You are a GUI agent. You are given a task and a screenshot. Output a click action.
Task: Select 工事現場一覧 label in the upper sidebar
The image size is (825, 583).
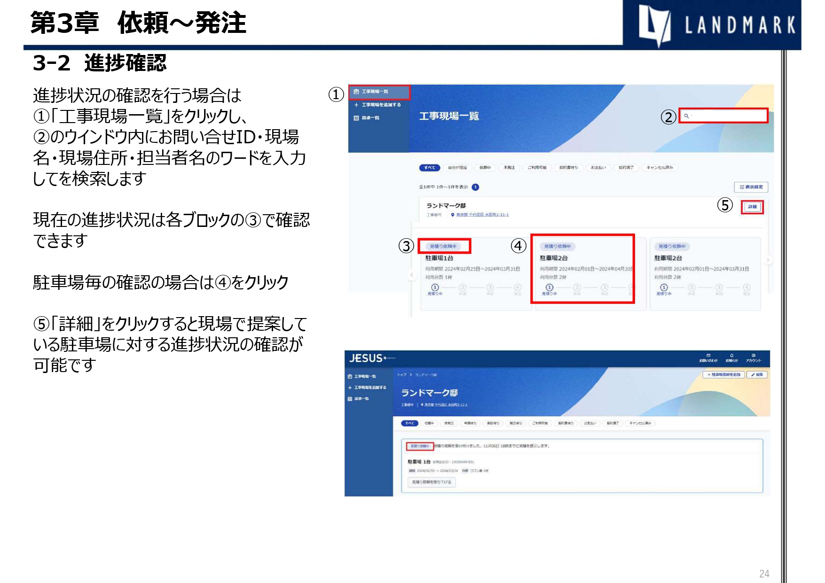375,92
